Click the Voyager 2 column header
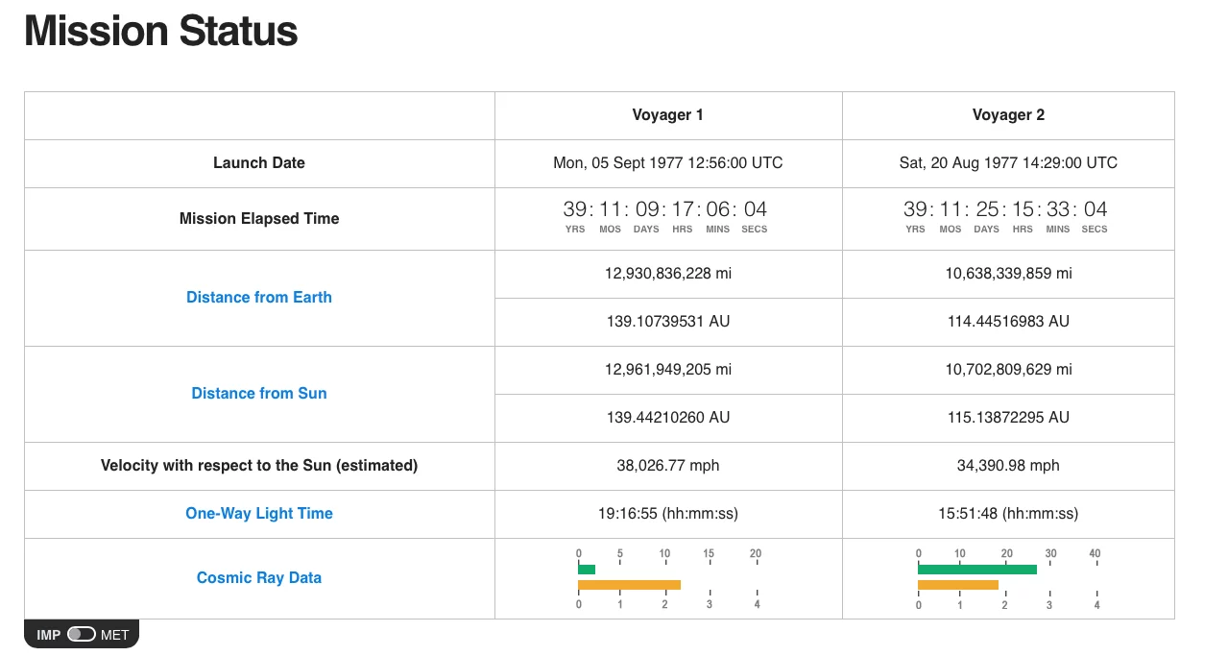The height and width of the screenshot is (656, 1228). [x=1008, y=115]
